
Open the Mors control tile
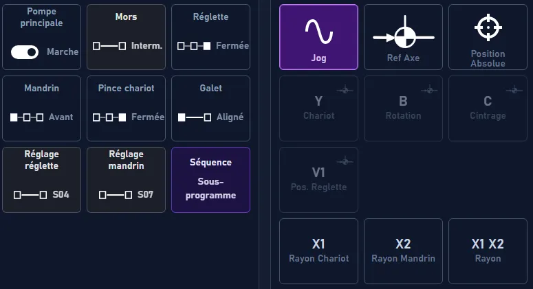[126, 37]
